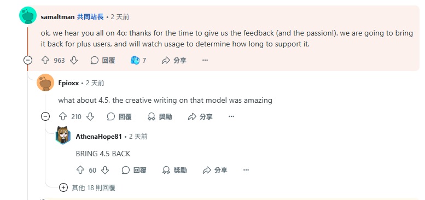Open samaltman's avatar profile picture
This screenshot has width=425, height=200.
28,16
